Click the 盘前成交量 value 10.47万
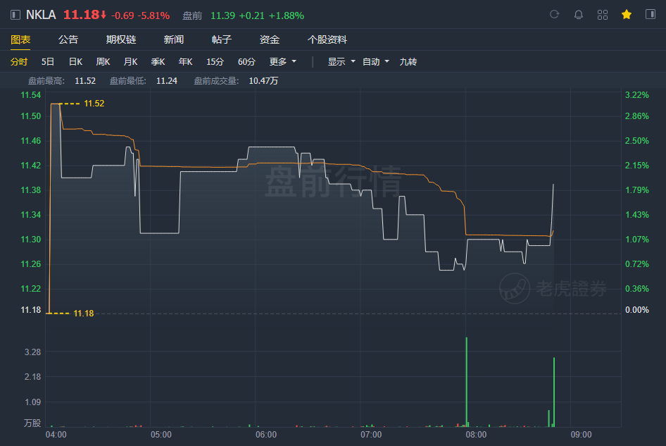666x446 pixels. coord(263,81)
